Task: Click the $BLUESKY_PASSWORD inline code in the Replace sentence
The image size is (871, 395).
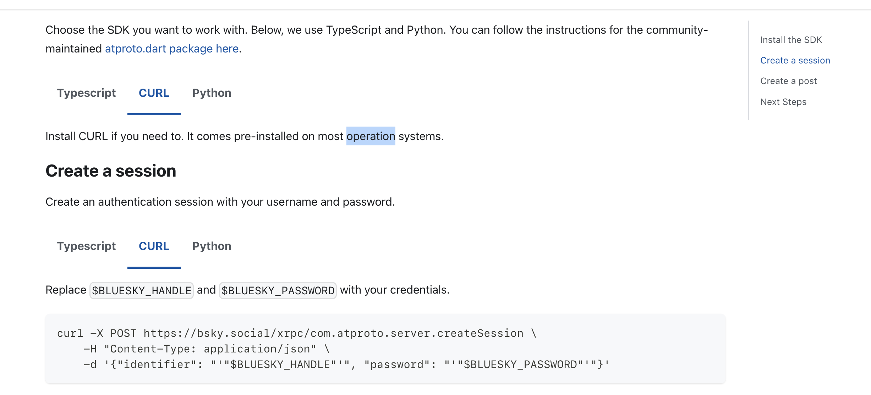Action: 278,290
